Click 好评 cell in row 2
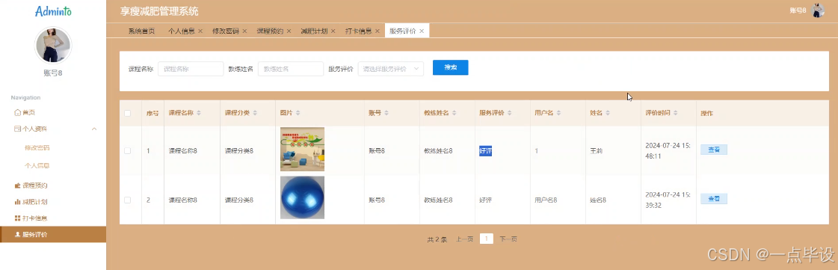Image resolution: width=838 pixels, height=270 pixels. (x=485, y=200)
